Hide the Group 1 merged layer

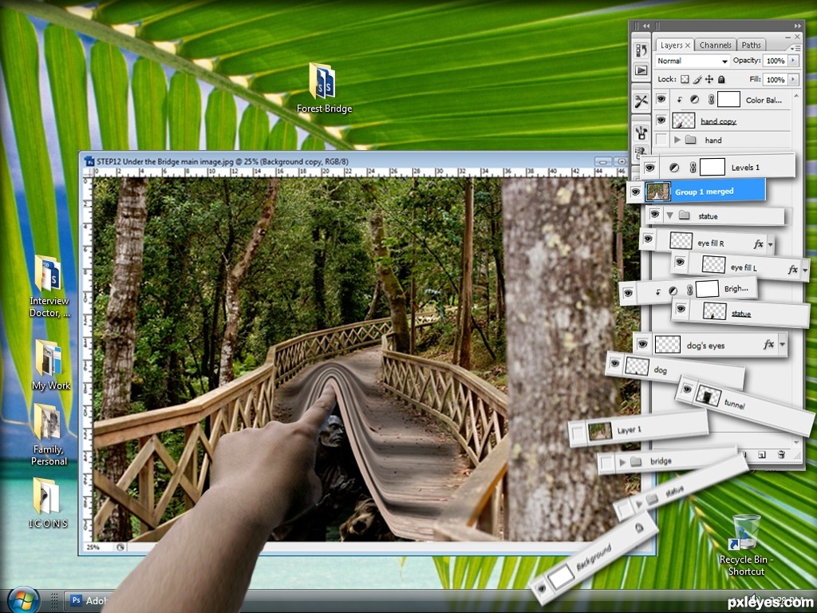point(635,192)
